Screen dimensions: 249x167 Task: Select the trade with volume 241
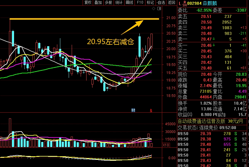coord(212,150)
